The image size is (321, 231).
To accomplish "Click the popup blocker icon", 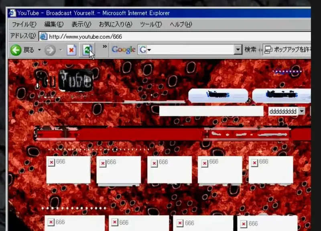I will pos(268,50).
